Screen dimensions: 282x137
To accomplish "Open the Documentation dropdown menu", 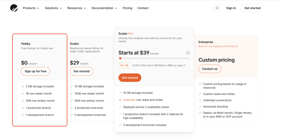I will click(104, 8).
